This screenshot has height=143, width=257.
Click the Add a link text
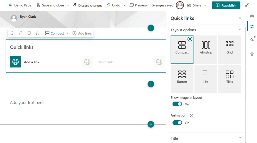pyautogui.click(x=32, y=62)
